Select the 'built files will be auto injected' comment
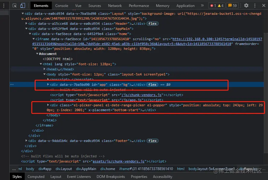This screenshot has height=180, width=268. [63, 156]
